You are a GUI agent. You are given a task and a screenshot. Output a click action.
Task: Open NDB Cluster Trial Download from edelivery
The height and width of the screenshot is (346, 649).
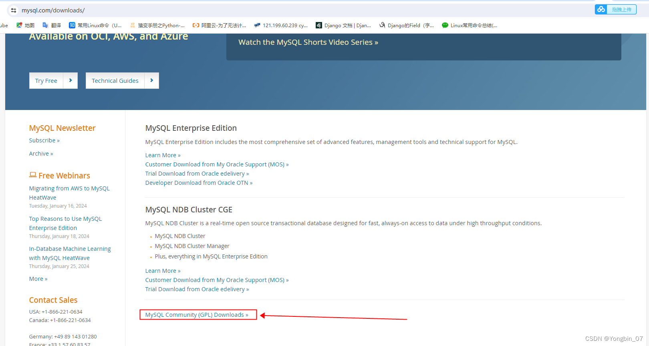click(197, 289)
